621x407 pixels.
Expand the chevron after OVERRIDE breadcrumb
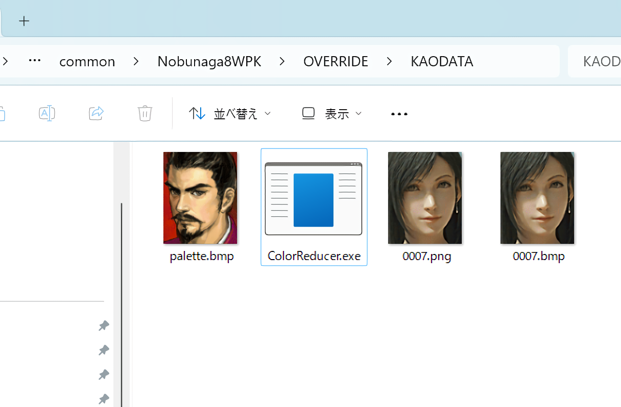[x=389, y=62]
